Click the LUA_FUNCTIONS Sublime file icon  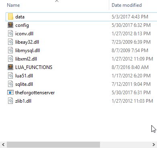pos(10,67)
